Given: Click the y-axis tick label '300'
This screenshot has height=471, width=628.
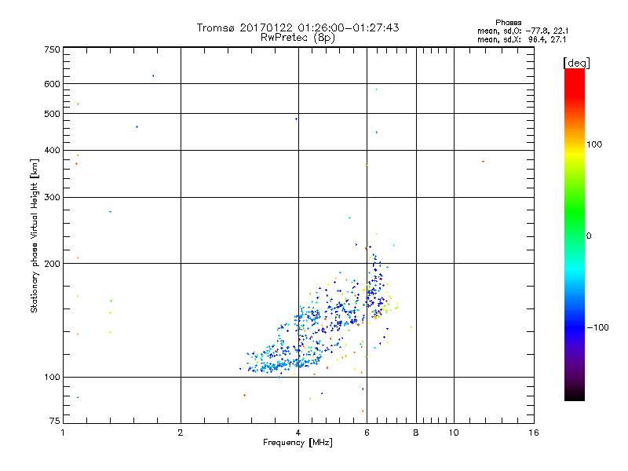Looking at the screenshot, I should click(x=53, y=197).
